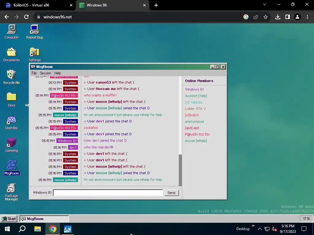
Task: Open the Recycle Bin icon
Action: [11, 77]
